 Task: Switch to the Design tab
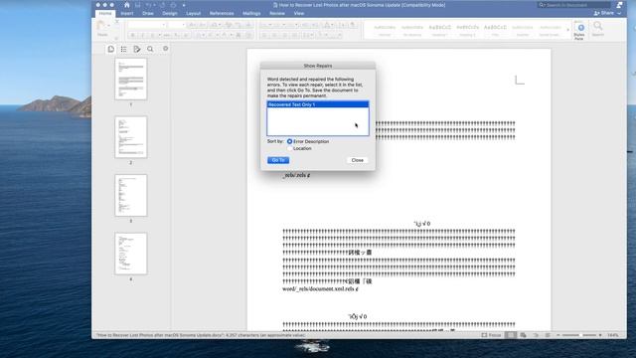170,13
